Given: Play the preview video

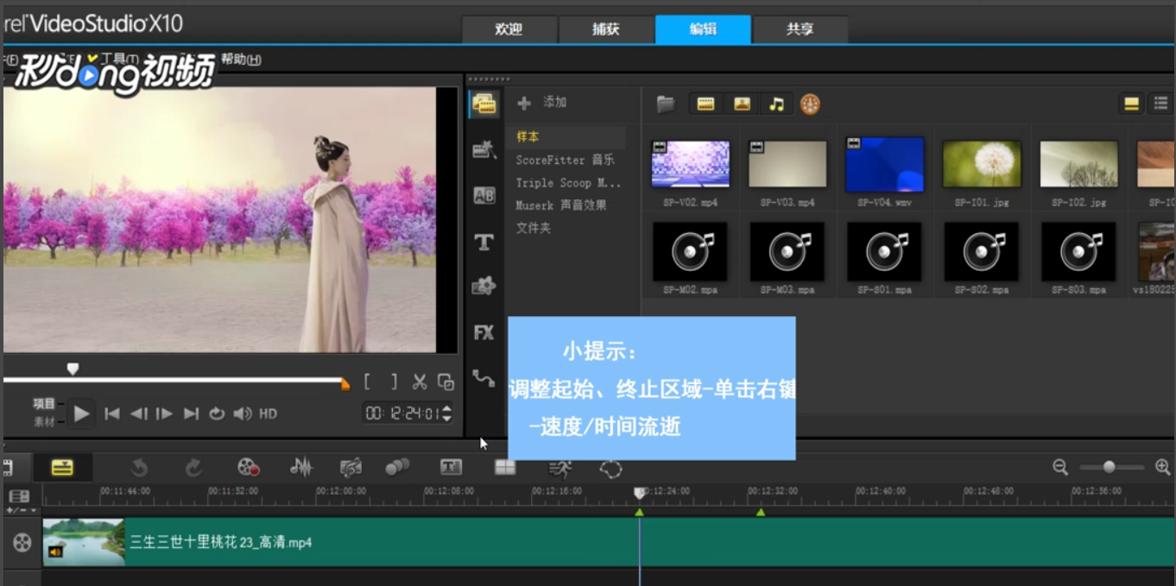Looking at the screenshot, I should click(x=81, y=414).
